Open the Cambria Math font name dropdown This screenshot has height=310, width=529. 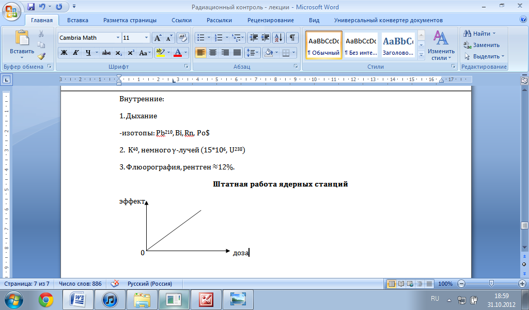click(118, 38)
